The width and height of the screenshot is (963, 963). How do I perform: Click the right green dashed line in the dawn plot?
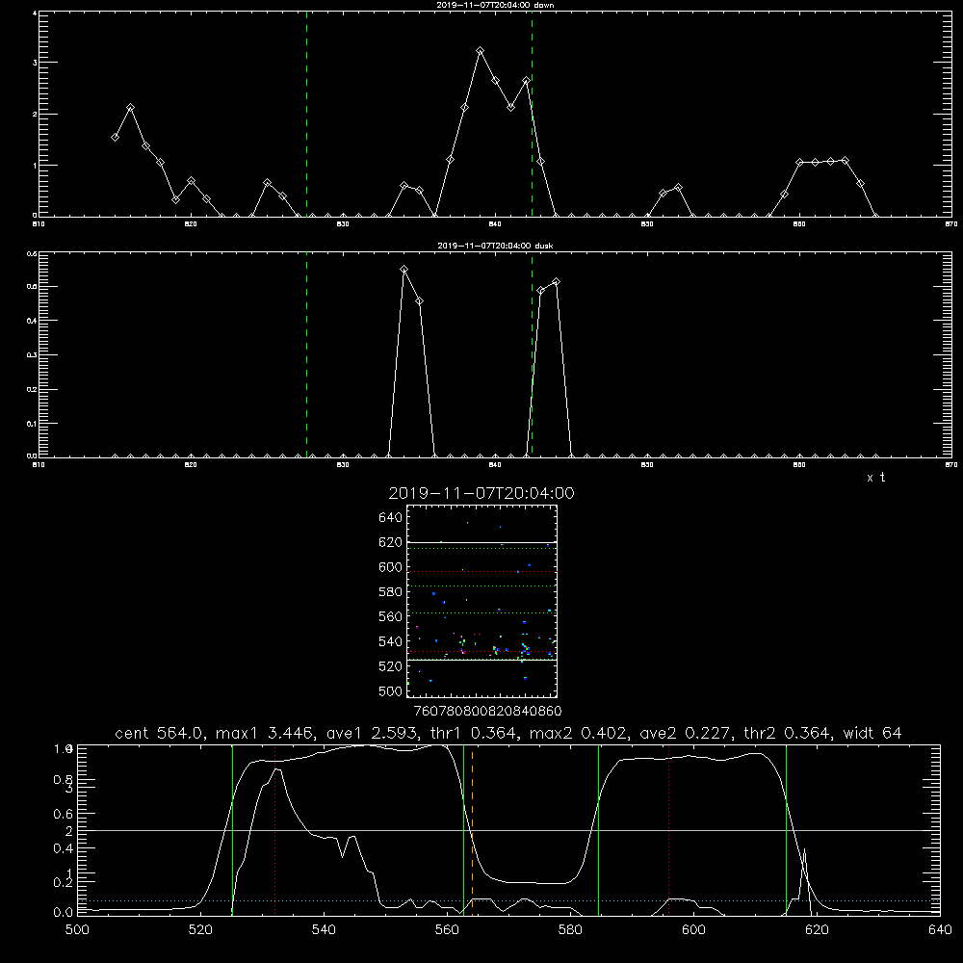532,114
